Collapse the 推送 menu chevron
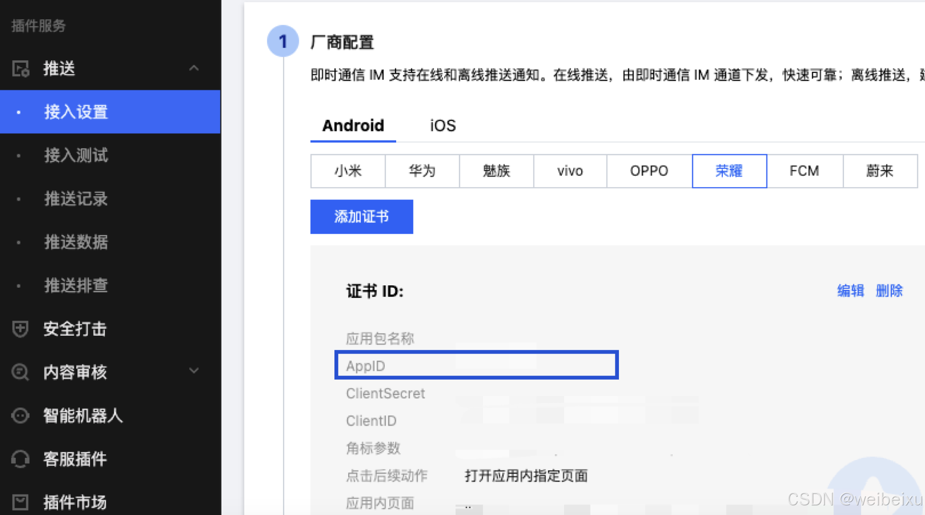925x515 pixels. tap(194, 69)
